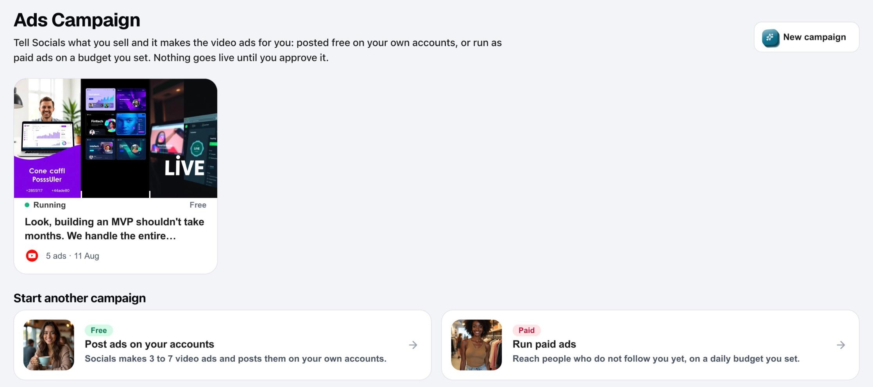Open the laptop presenter ad thumbnail

click(47, 138)
